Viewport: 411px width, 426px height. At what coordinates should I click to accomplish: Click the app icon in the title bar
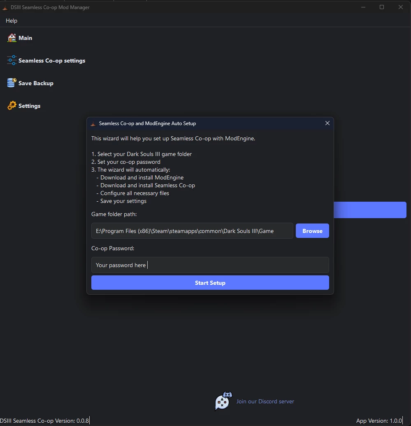click(5, 7)
